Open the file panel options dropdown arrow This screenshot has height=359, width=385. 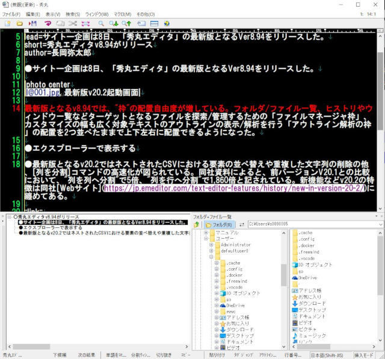pyautogui.click(x=377, y=216)
